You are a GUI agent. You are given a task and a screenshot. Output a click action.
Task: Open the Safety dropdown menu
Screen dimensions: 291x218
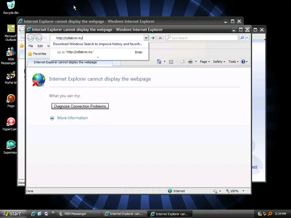(x=219, y=62)
